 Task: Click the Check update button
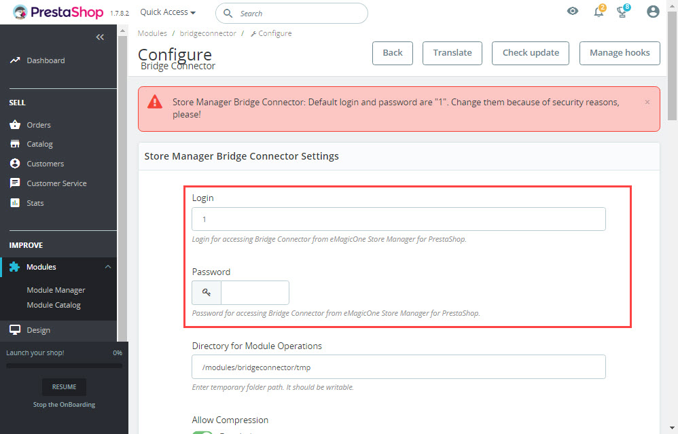tap(531, 53)
